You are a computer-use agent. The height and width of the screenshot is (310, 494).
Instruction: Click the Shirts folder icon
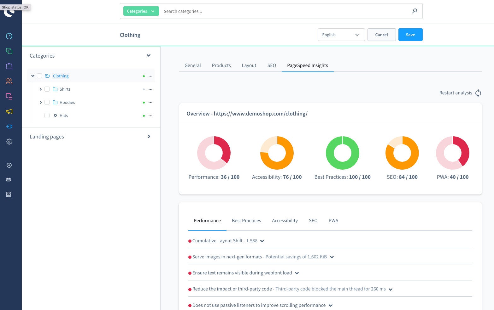(x=55, y=89)
